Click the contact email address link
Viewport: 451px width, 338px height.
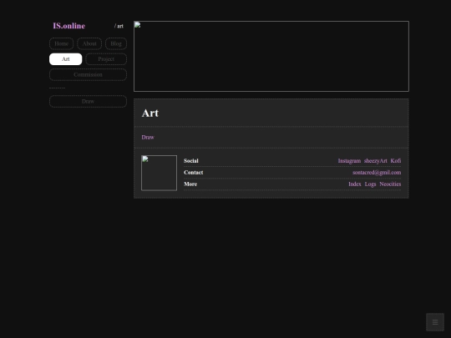point(377,173)
